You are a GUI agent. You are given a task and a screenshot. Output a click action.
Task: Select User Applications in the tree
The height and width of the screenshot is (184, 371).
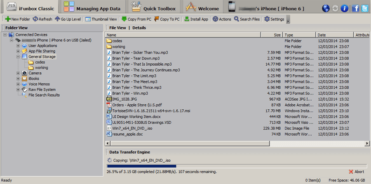point(42,46)
